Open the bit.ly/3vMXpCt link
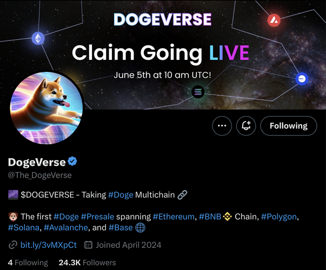 (49, 245)
